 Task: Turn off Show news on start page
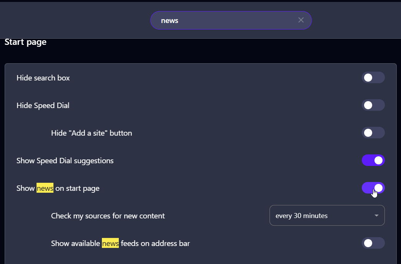click(x=373, y=188)
